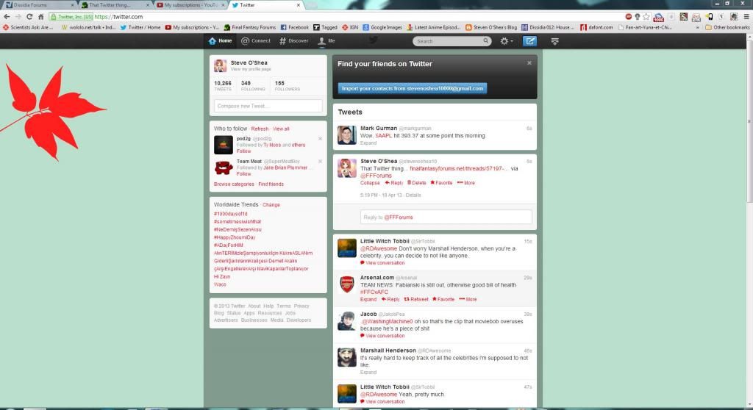The image size is (753, 410).
Task: Retweet the Arsenal.com tweet
Action: (416, 299)
